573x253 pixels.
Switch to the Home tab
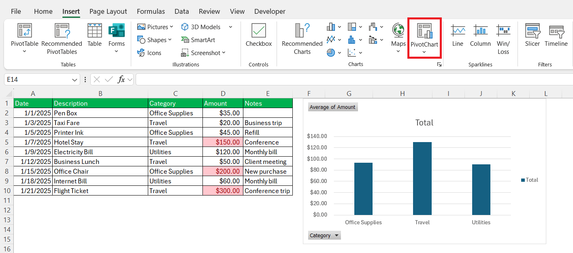(43, 11)
